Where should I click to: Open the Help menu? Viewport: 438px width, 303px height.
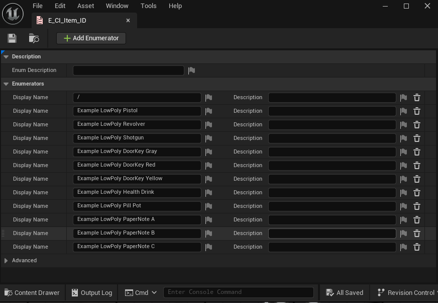click(175, 6)
